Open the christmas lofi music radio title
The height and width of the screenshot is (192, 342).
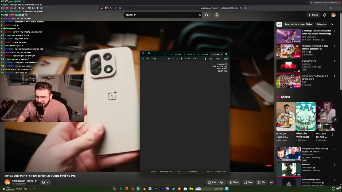pyautogui.click(x=315, y=47)
